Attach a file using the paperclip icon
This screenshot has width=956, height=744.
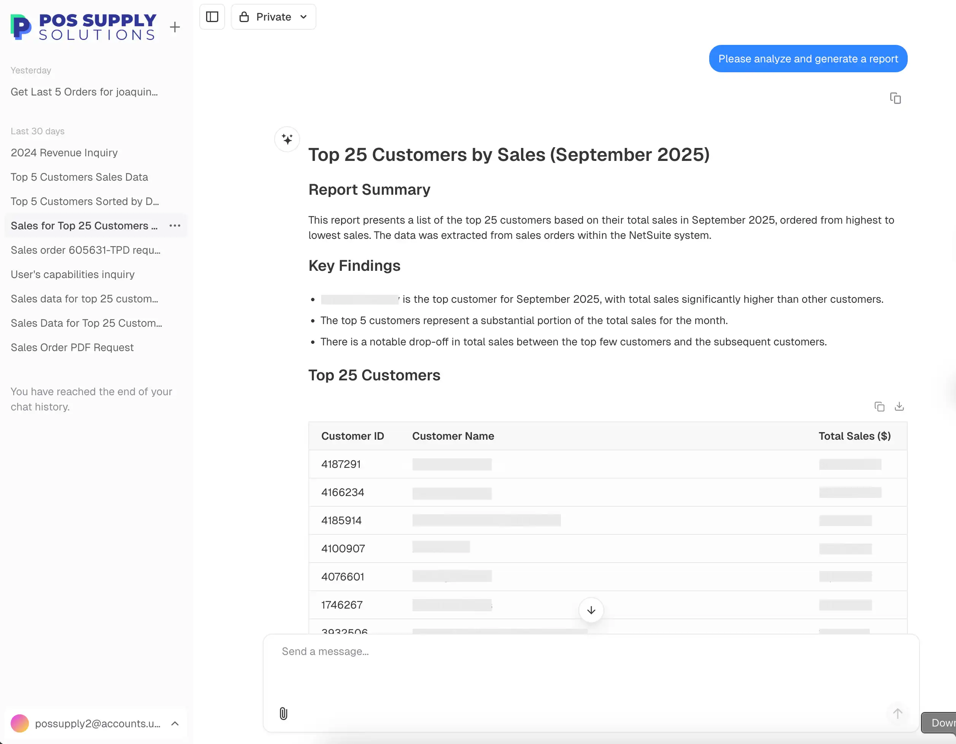tap(284, 713)
